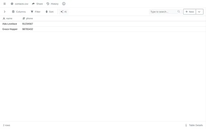
Task: Launch the AI assistant button
Action: [x=64, y=12]
